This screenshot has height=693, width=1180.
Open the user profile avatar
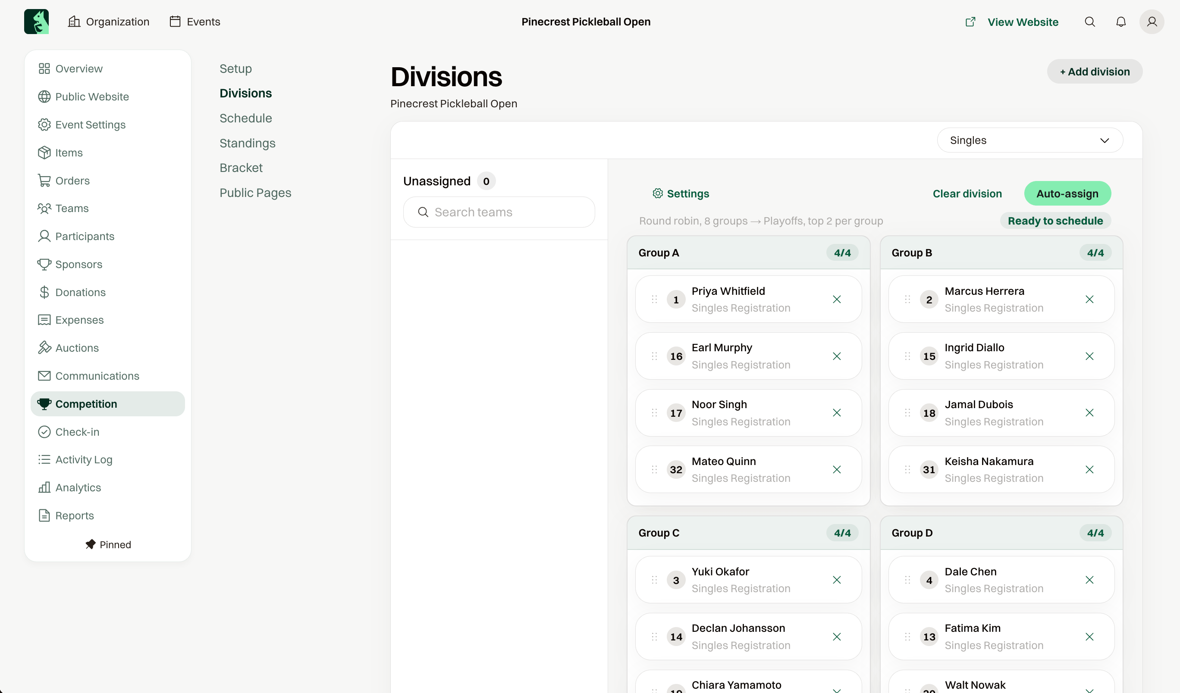tap(1152, 22)
